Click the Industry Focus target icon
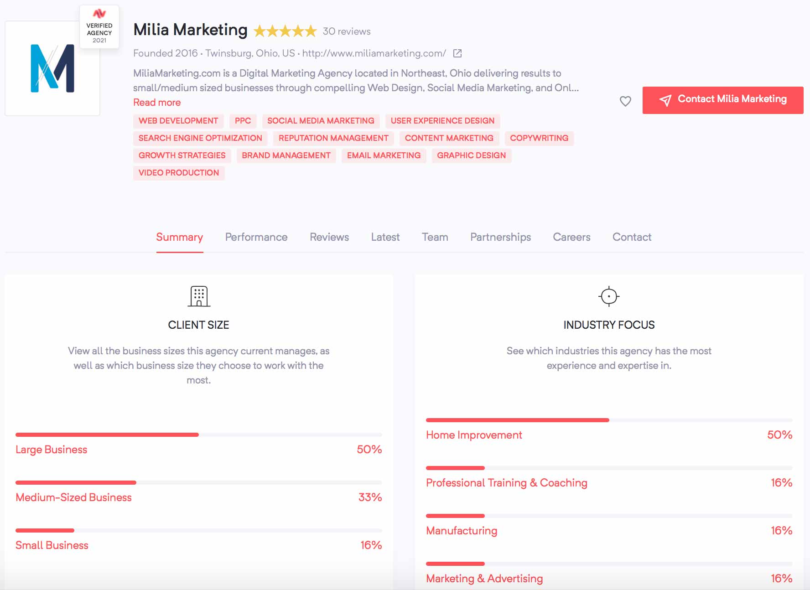The image size is (810, 590). 609,296
